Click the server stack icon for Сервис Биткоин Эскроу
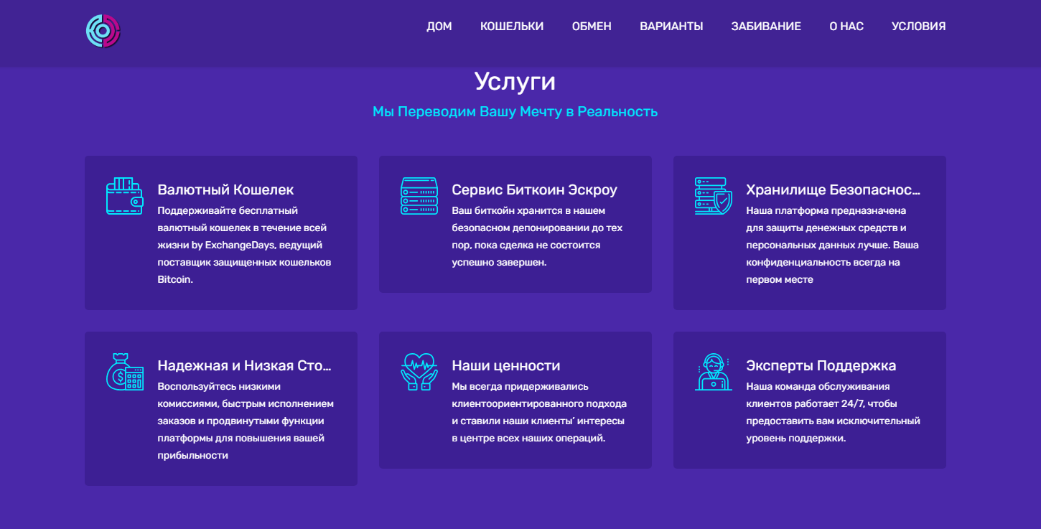This screenshot has width=1041, height=529. pos(419,195)
